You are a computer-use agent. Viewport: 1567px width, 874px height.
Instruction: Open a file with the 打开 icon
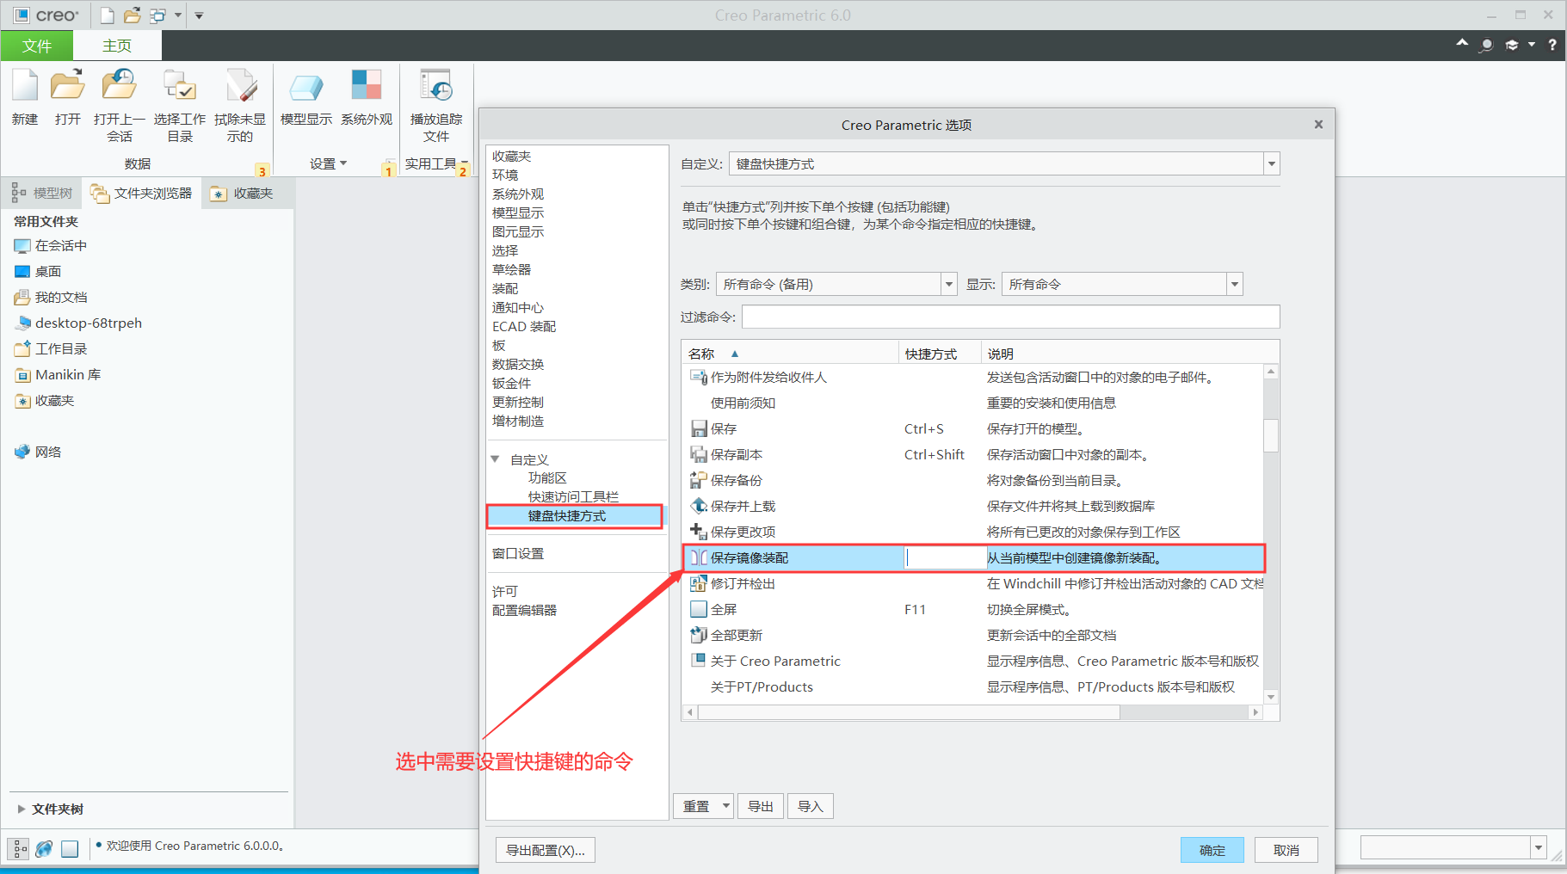(67, 86)
